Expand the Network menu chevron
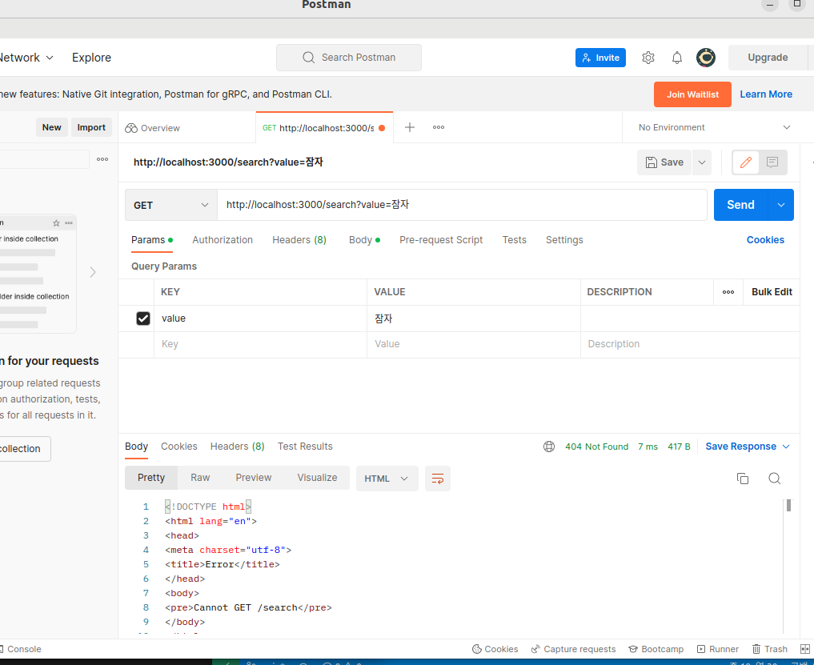 pyautogui.click(x=50, y=58)
